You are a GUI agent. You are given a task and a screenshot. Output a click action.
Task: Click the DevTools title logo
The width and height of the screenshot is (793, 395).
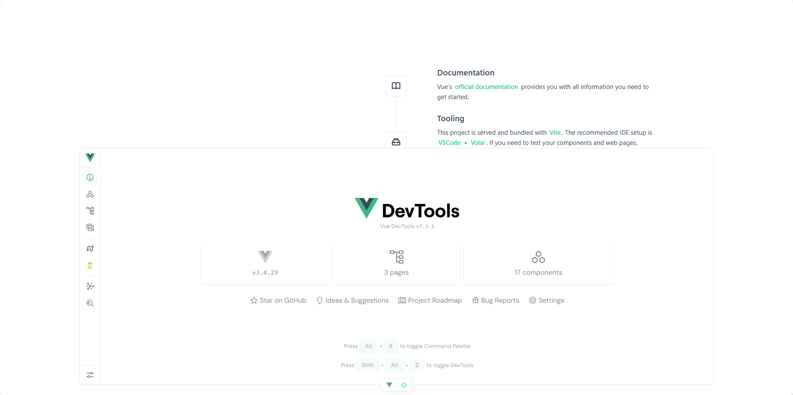pyautogui.click(x=407, y=209)
